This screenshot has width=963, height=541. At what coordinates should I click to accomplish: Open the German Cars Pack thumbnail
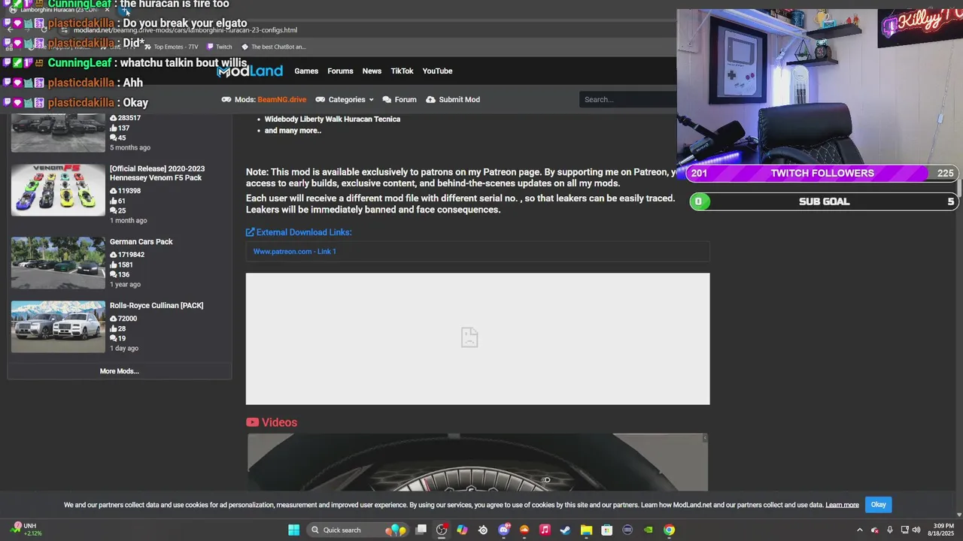[58, 263]
